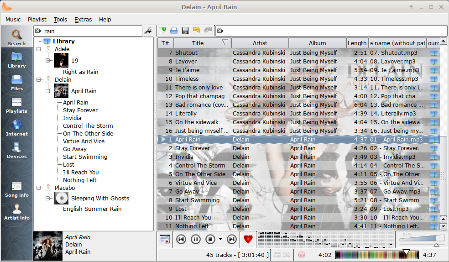Open the Internet sidebar tab
The width and height of the screenshot is (449, 262).
coord(16,128)
